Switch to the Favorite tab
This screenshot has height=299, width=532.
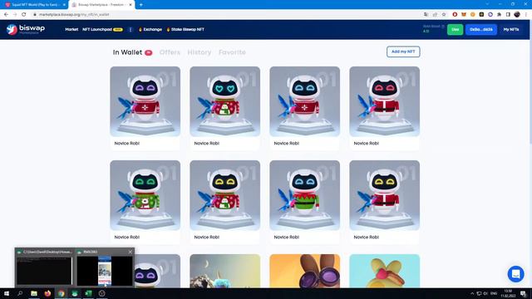point(232,52)
